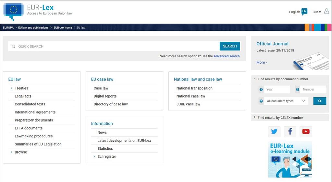Click the magnifier icon in quick search
Viewport: 332px width, 182px height.
pyautogui.click(x=13, y=46)
